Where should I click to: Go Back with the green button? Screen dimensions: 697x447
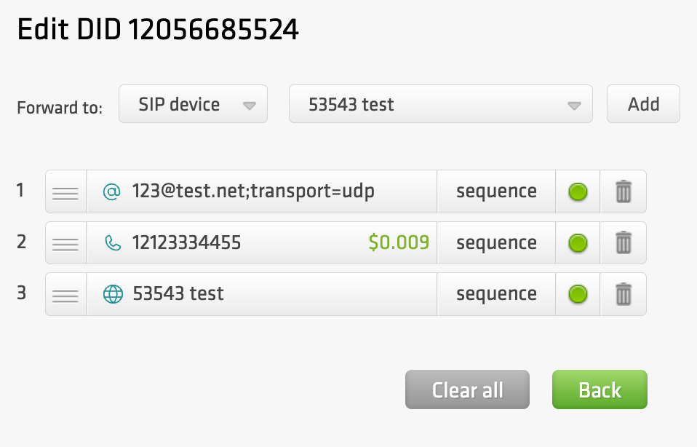coord(600,390)
